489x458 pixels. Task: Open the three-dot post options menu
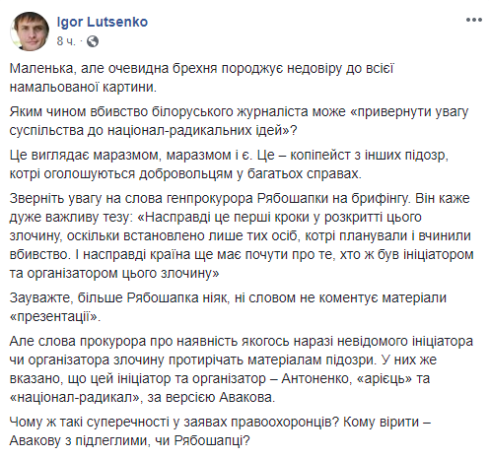pyautogui.click(x=473, y=20)
